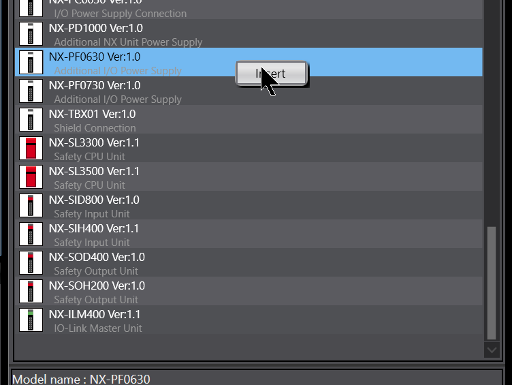Pick NX-ILM400 Ver:1.1 list item

coord(249,320)
